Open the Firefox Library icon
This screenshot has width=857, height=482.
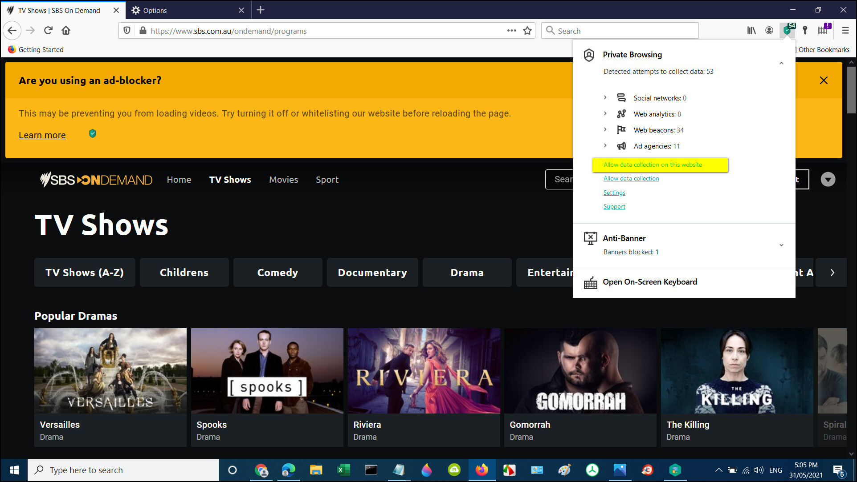751,30
